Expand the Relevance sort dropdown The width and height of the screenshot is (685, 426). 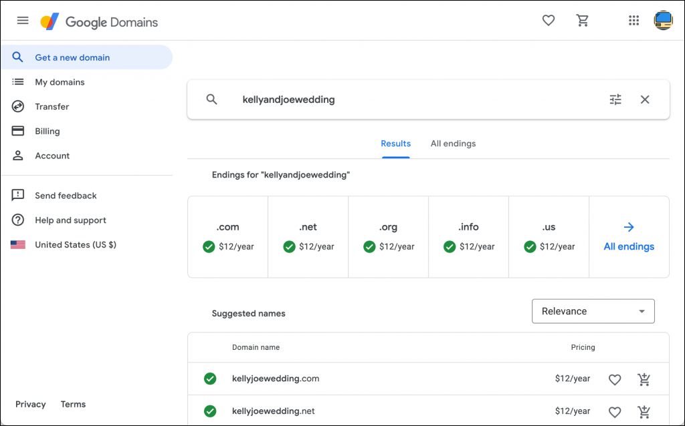coord(593,311)
